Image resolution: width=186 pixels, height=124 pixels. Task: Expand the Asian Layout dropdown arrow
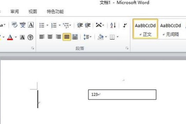click(x=103, y=25)
